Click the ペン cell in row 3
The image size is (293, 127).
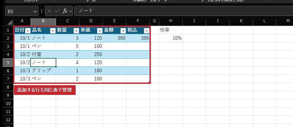43,46
